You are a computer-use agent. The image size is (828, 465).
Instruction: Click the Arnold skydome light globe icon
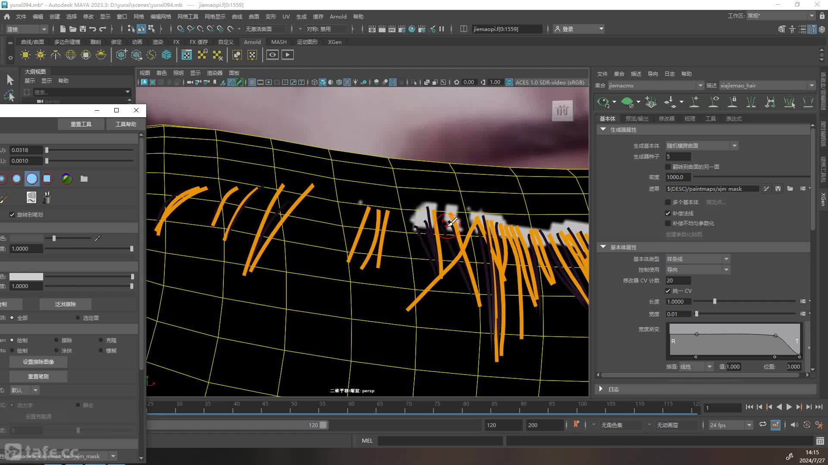click(x=71, y=55)
